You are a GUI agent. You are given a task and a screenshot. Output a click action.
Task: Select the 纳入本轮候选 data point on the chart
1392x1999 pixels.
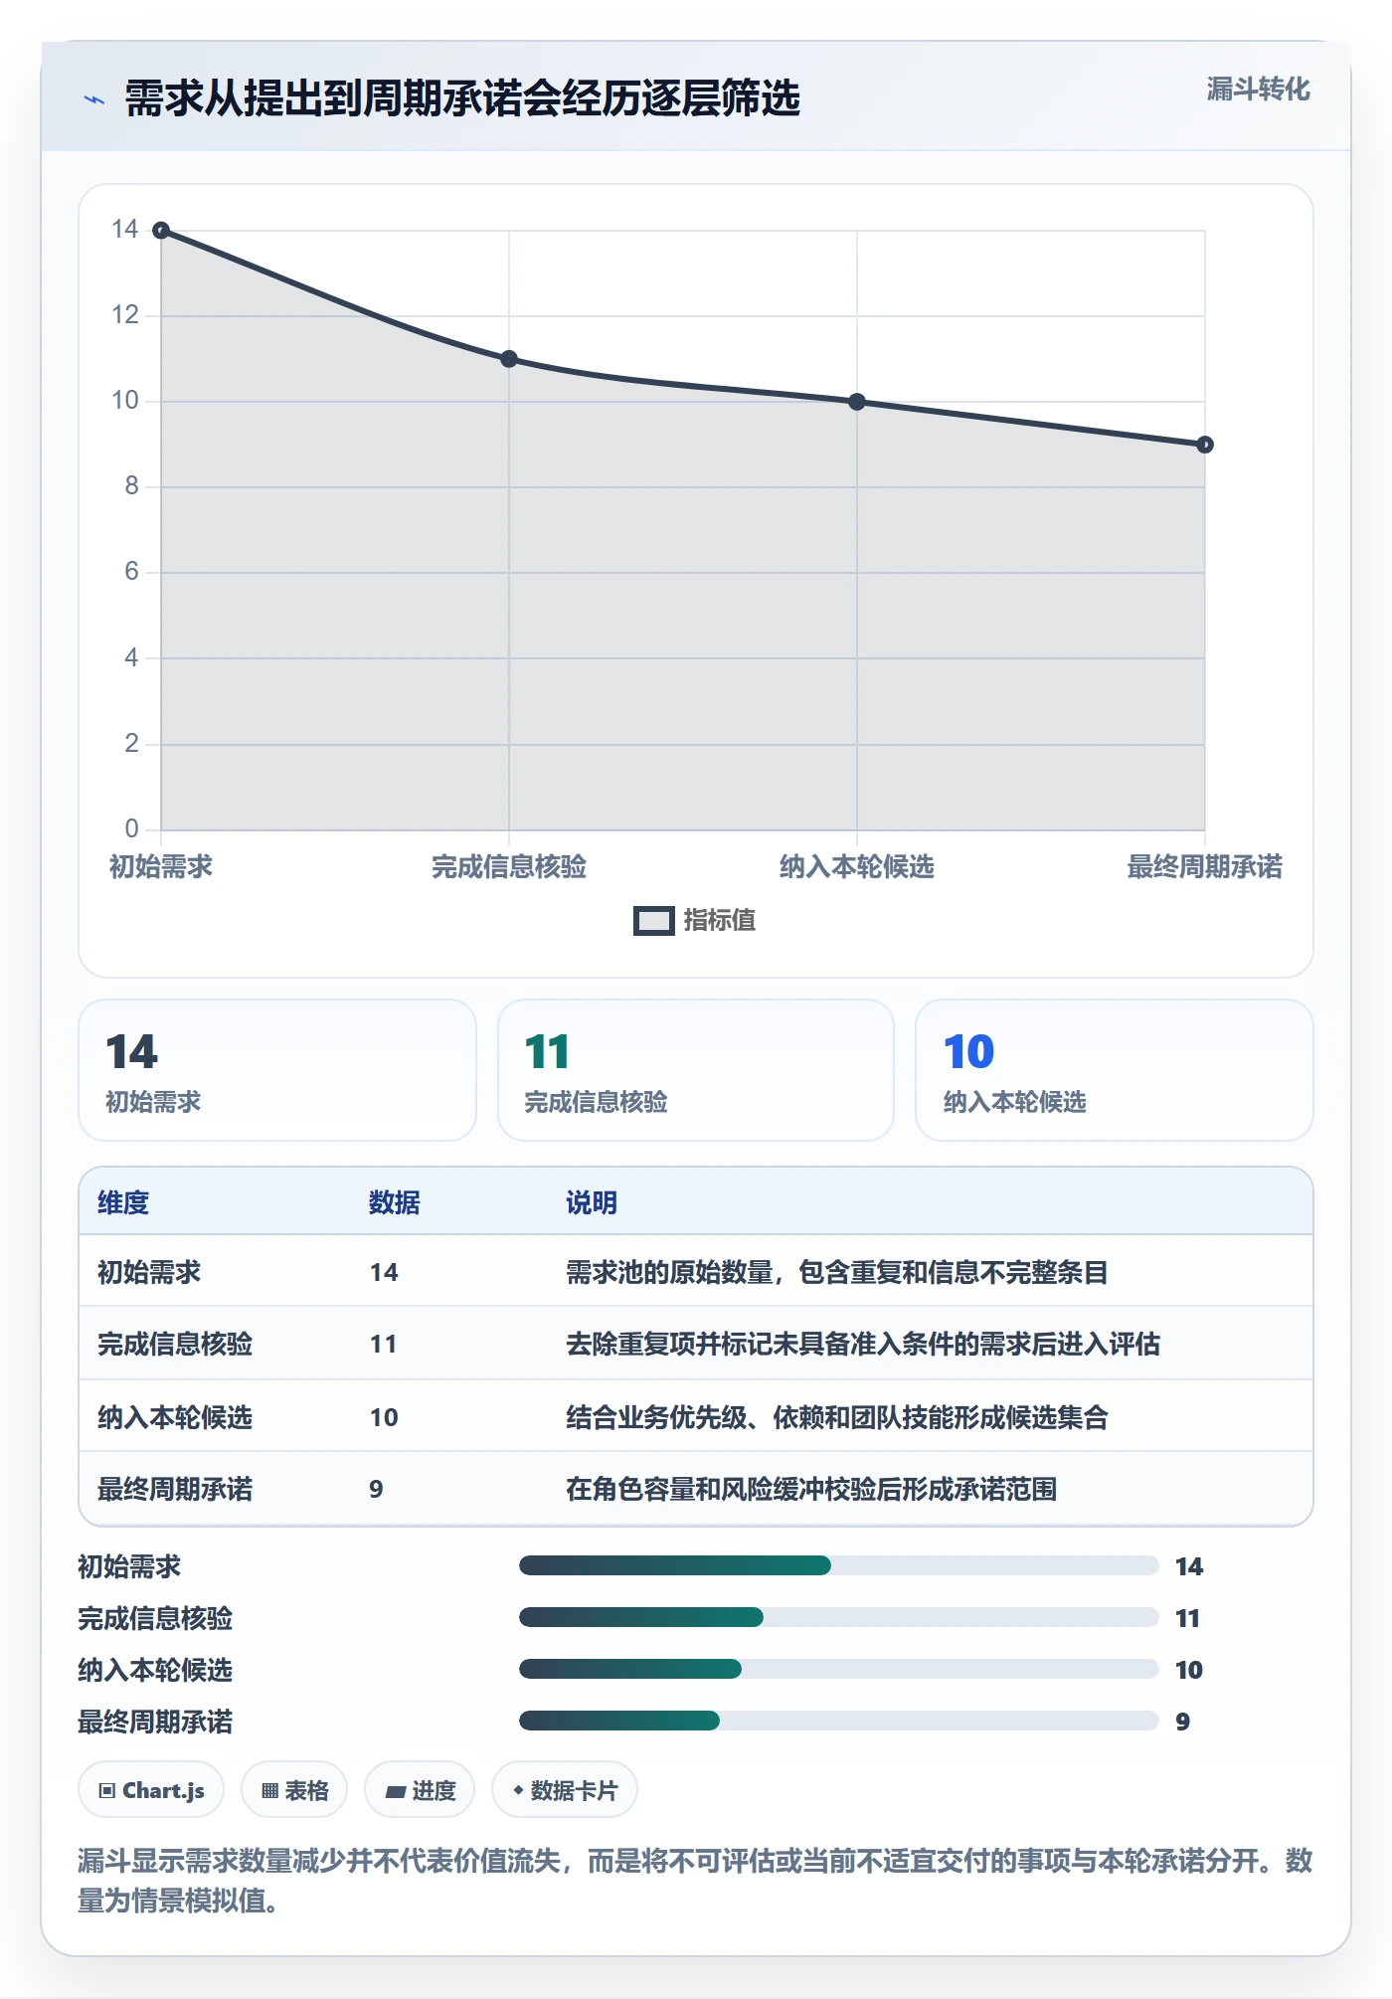coord(857,402)
